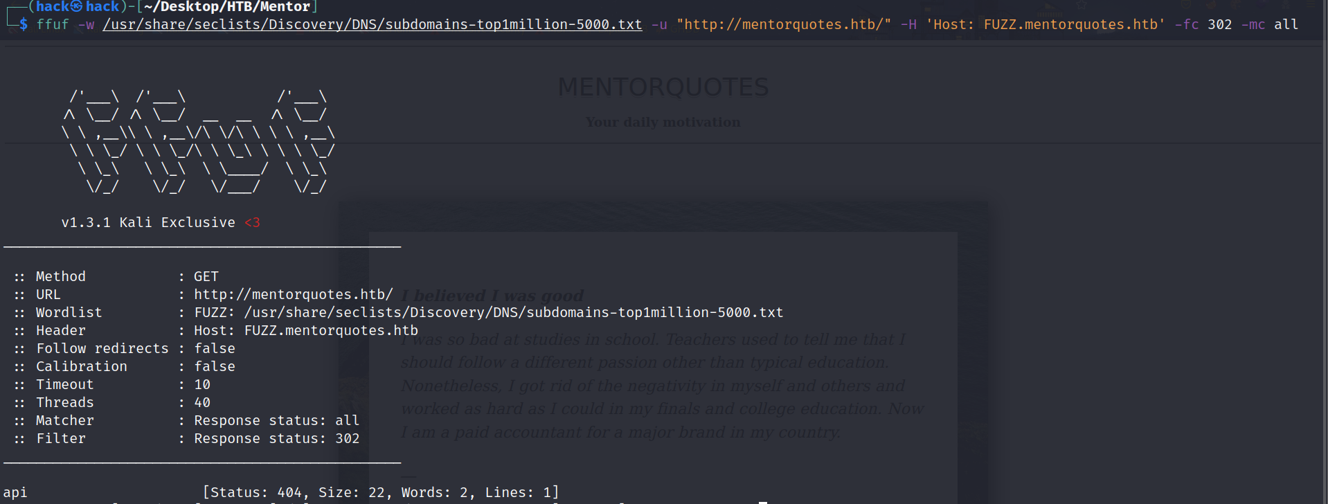Click the ffuf ASCII art banner
1328x504 pixels.
click(x=198, y=141)
